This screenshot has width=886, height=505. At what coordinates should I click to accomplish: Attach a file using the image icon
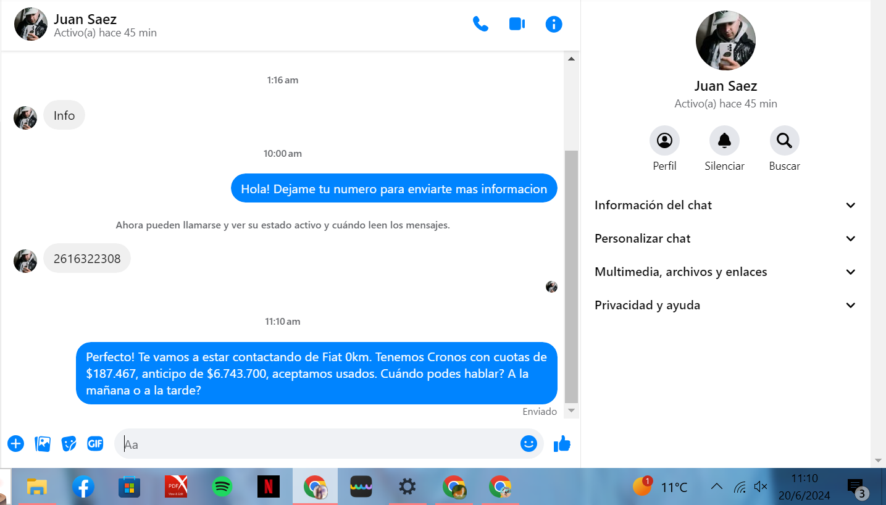tap(43, 443)
